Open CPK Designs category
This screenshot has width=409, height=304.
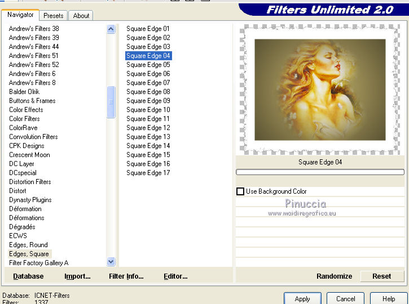(x=27, y=146)
